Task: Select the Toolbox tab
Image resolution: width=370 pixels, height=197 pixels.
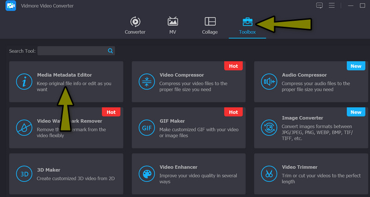Action: [x=247, y=25]
